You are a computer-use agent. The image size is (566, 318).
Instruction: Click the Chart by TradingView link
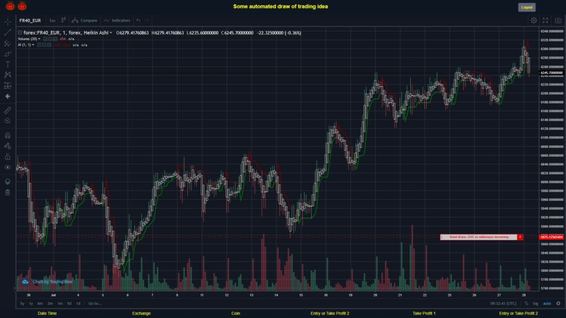click(53, 282)
